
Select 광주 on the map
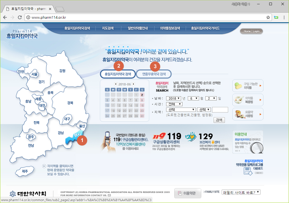31,137
